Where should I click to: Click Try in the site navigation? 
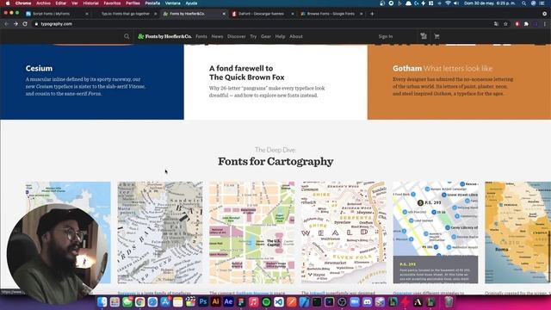click(x=253, y=36)
